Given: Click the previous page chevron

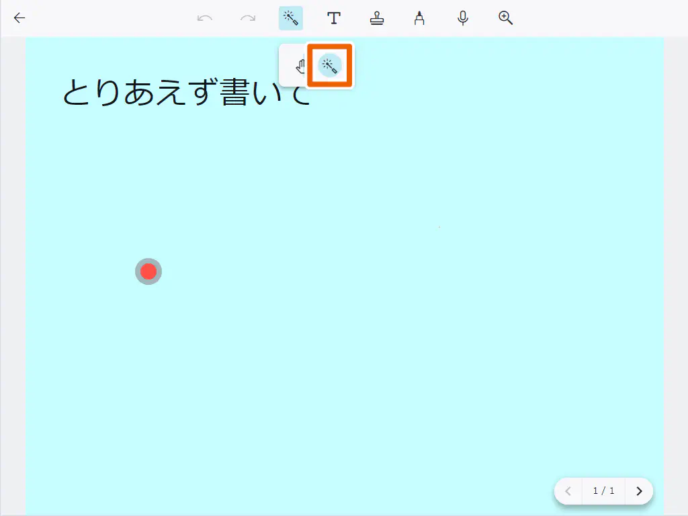Looking at the screenshot, I should 568,491.
